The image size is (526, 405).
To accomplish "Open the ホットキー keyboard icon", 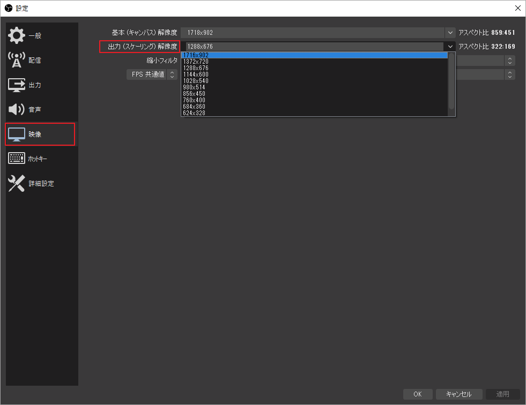I will click(x=17, y=158).
